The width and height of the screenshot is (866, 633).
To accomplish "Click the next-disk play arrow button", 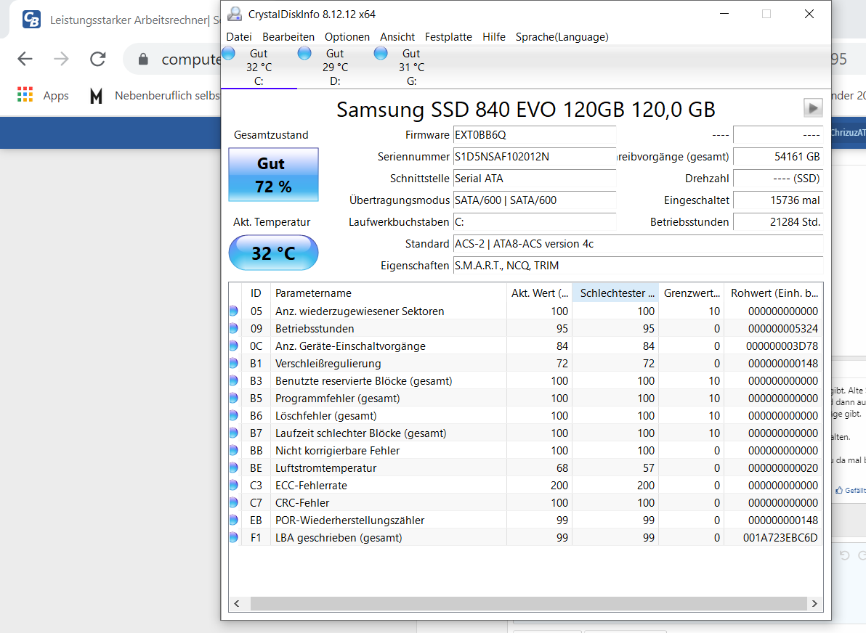I will [x=813, y=108].
